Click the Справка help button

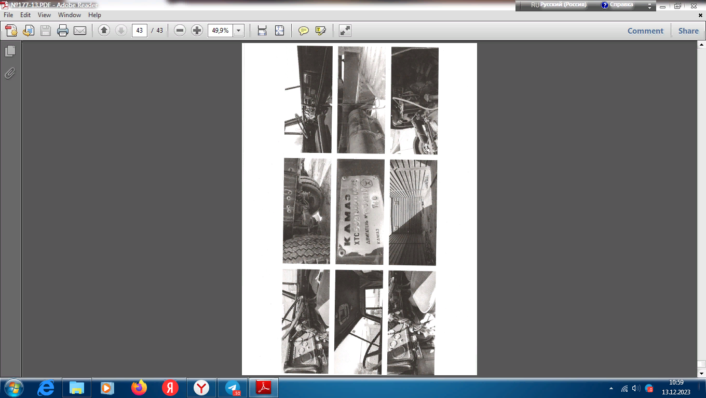617,5
